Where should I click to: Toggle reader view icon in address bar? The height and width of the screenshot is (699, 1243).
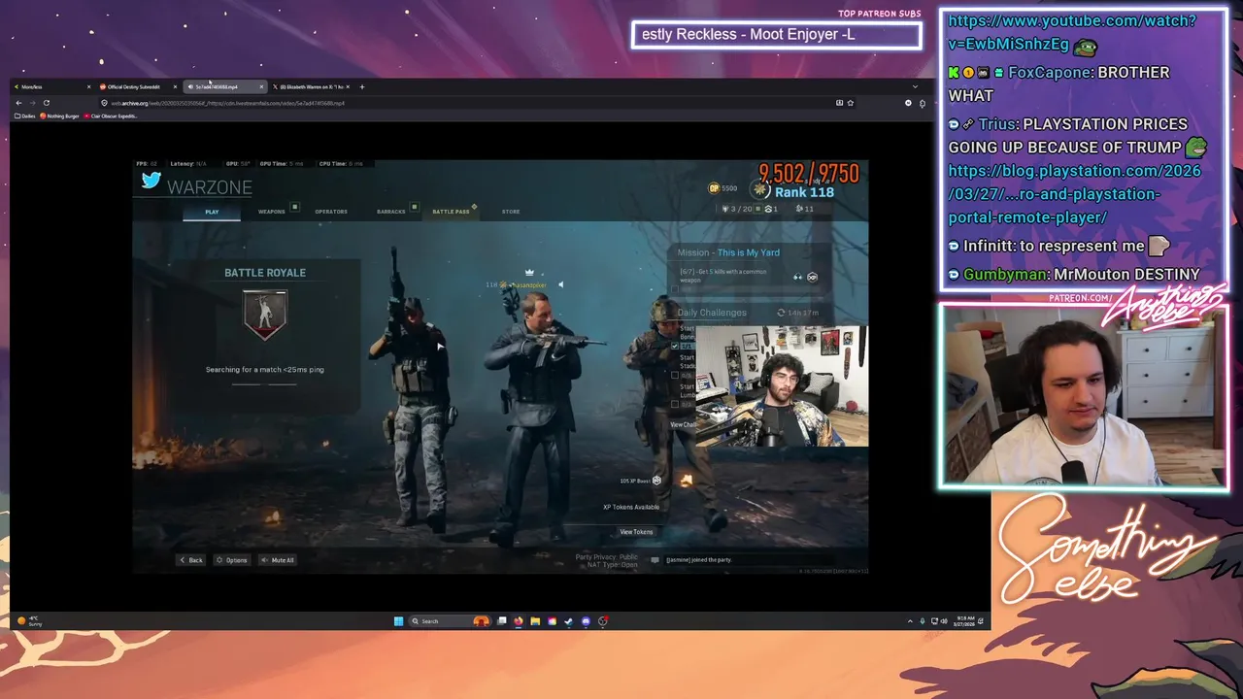point(839,103)
